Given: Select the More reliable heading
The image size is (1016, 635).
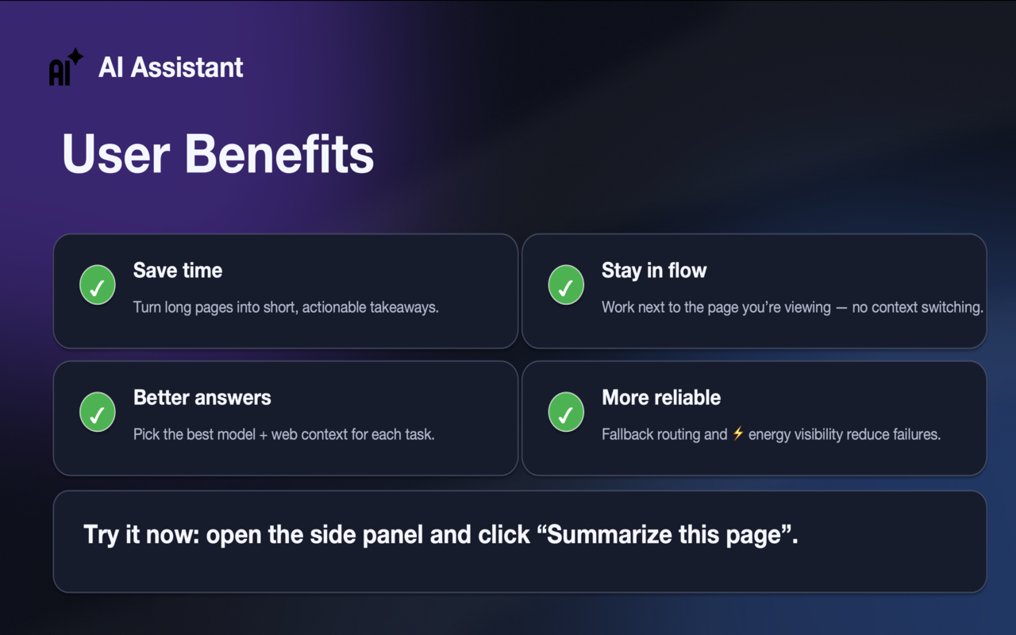Looking at the screenshot, I should click(661, 398).
